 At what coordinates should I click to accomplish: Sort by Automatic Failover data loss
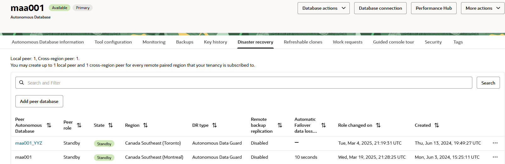click(324, 125)
